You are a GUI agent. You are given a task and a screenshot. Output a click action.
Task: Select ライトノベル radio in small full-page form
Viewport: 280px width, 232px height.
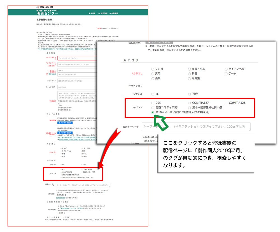click(x=61, y=151)
